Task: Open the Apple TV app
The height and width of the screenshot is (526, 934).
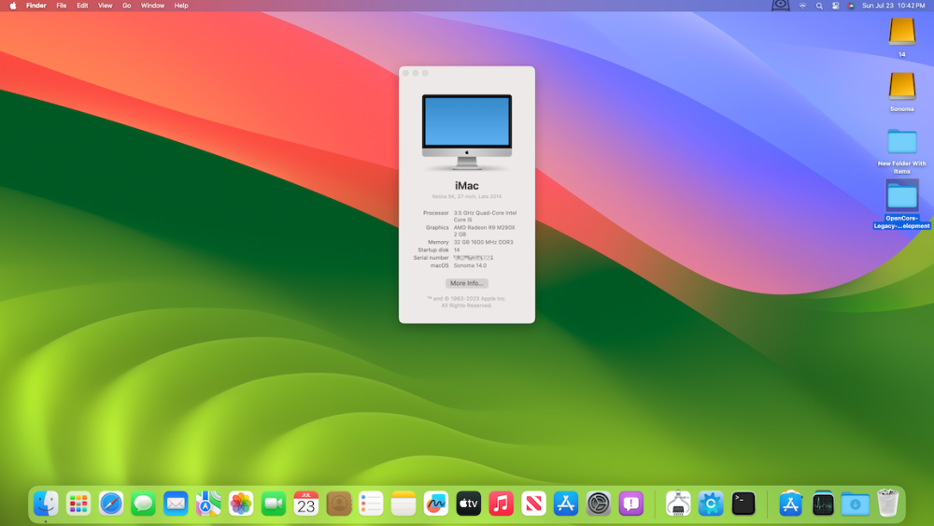Action: click(468, 504)
